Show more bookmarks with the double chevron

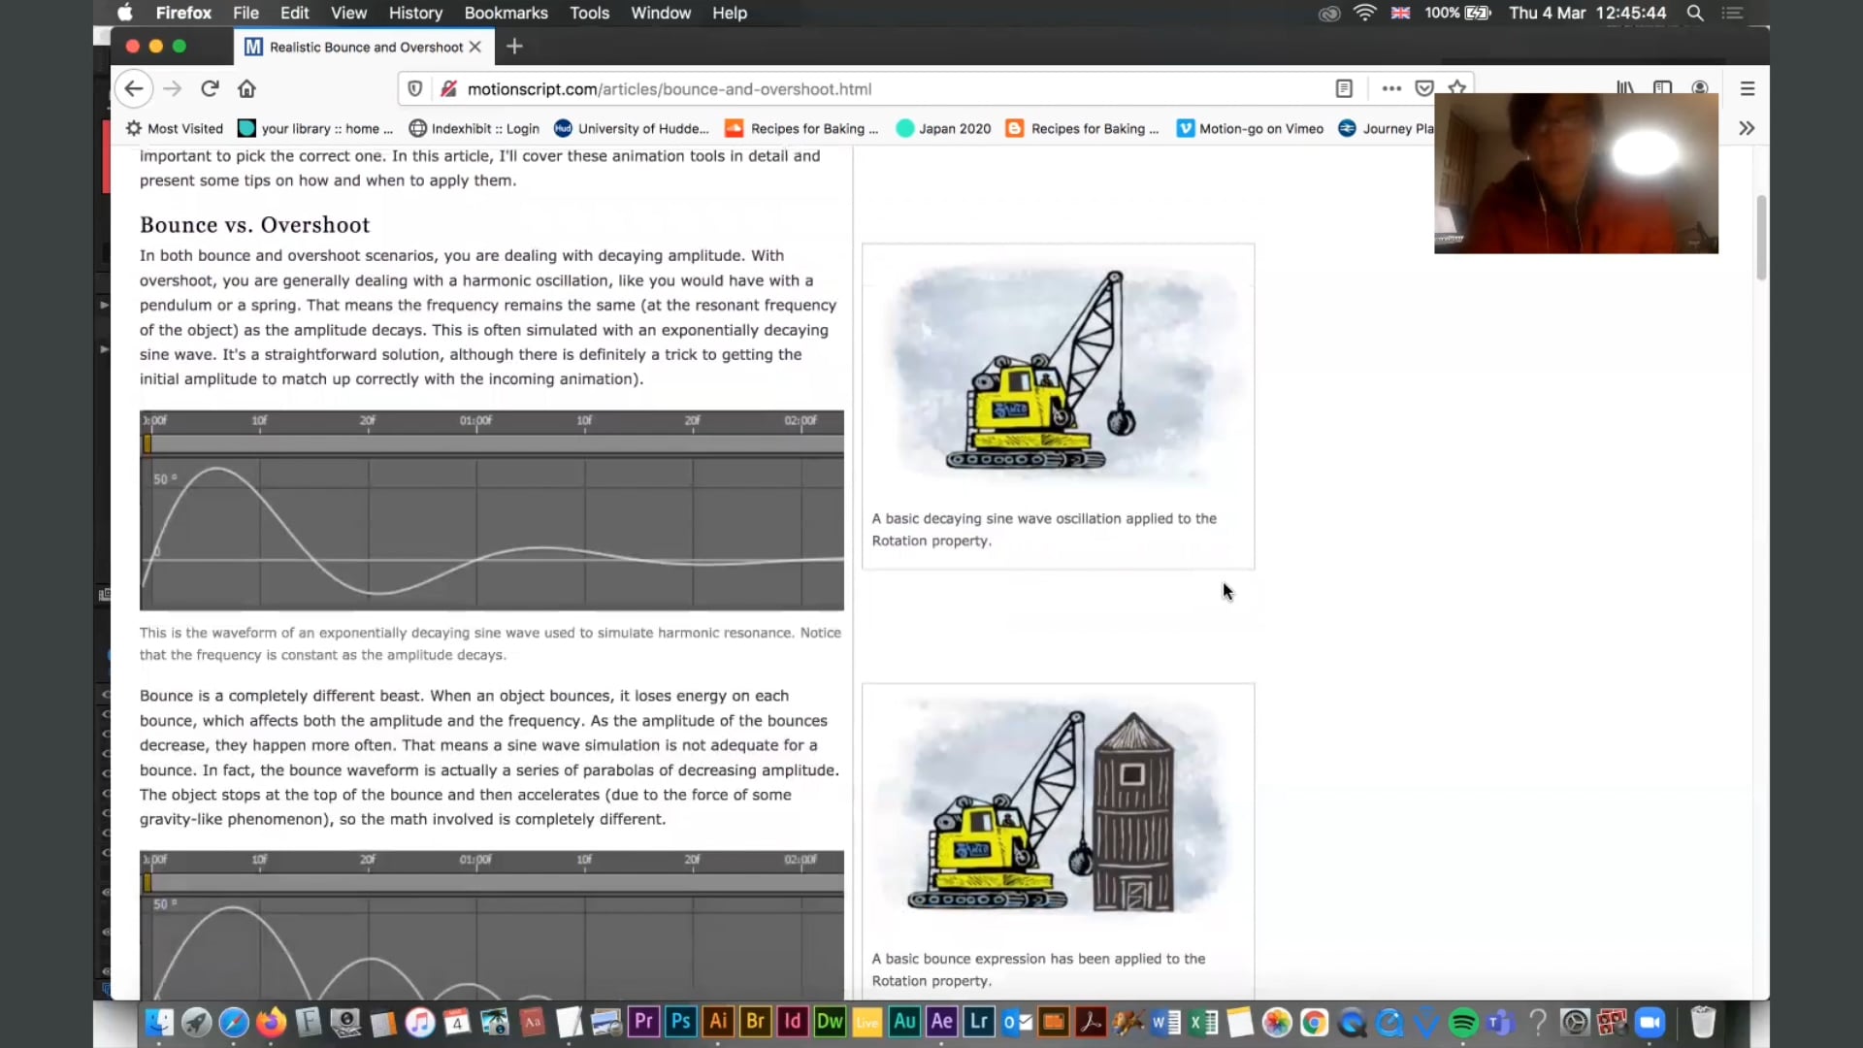click(1747, 128)
